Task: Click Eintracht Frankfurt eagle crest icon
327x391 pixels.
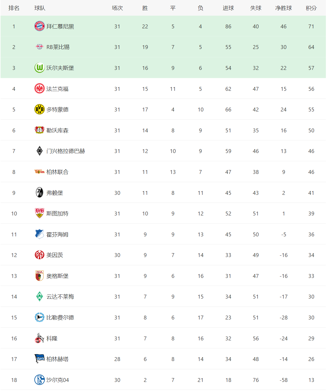Action: click(39, 89)
